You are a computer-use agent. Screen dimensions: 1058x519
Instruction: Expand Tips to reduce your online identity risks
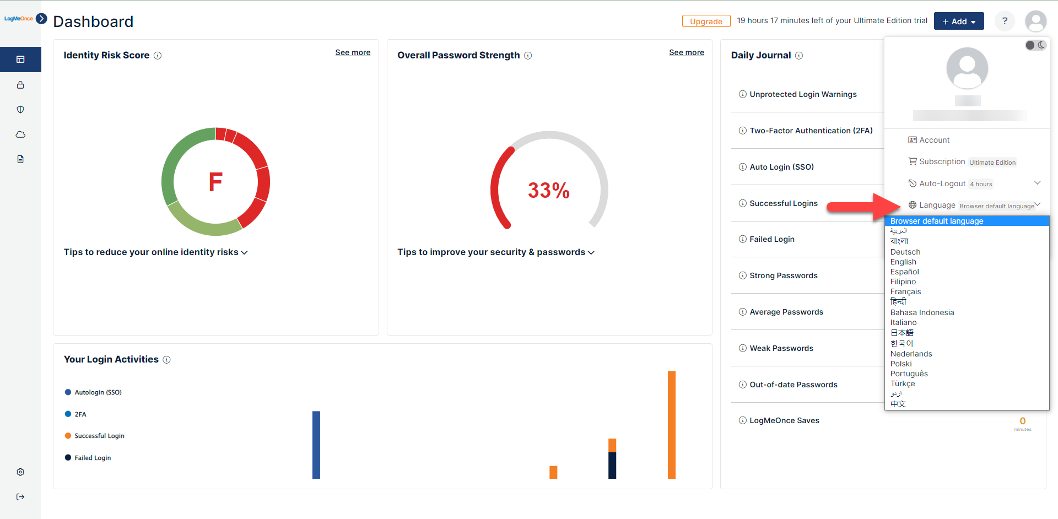click(156, 252)
